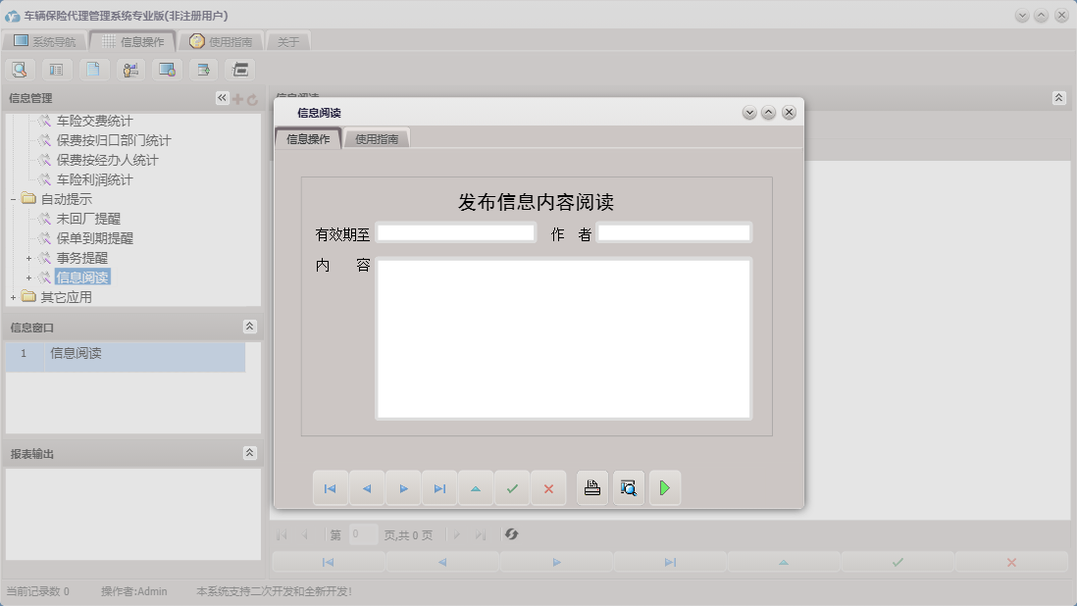
Task: Open the 系统导航 main tab
Action: click(x=45, y=41)
